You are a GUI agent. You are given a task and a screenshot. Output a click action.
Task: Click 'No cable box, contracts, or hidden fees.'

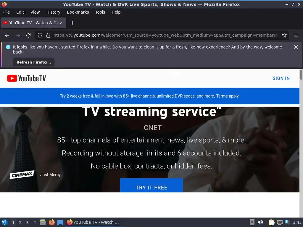[151, 166]
